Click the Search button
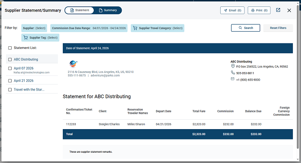The image size is (301, 163). point(246,28)
